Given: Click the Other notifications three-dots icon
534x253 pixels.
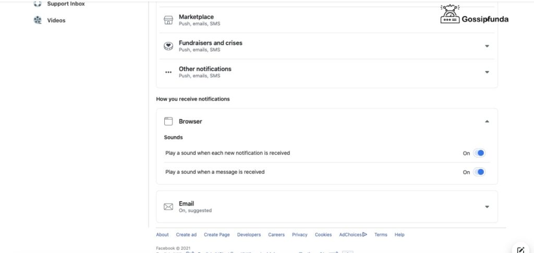Looking at the screenshot, I should coord(168,72).
